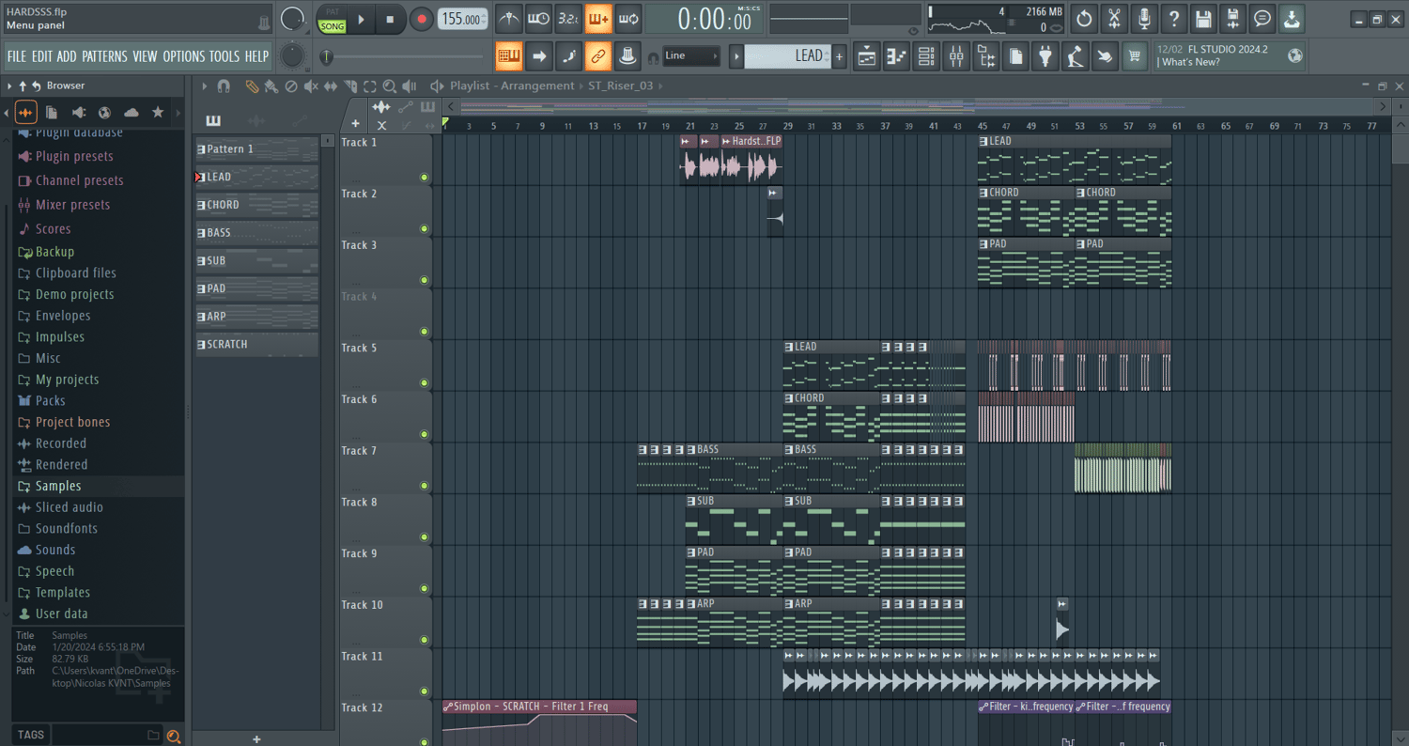
Task: Click the Stop transport button
Action: [x=391, y=19]
